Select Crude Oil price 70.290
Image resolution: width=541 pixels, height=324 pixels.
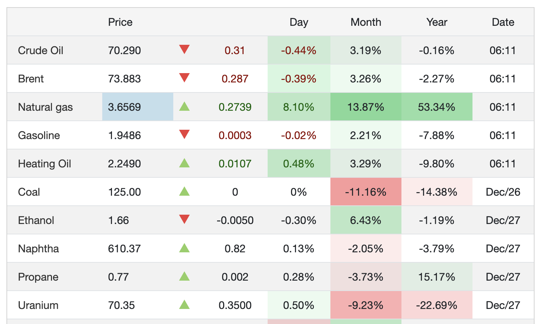124,51
